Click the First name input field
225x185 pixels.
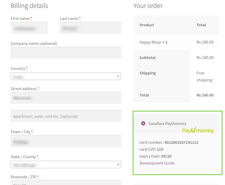(x=29, y=28)
